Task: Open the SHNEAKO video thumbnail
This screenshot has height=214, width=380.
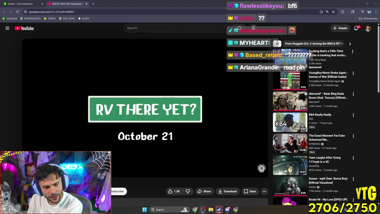Action: click(x=290, y=143)
